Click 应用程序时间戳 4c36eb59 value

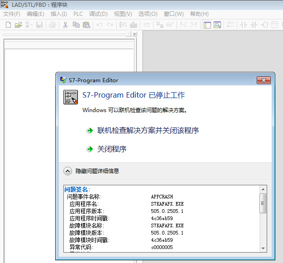[162, 218]
